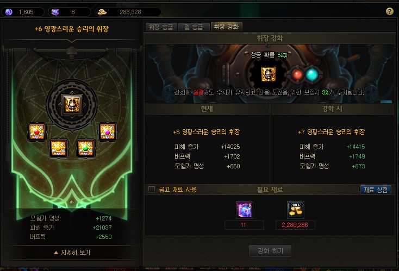This screenshot has width=399, height=271.
Task: Open the 재료 상점 shop button
Action: point(376,190)
